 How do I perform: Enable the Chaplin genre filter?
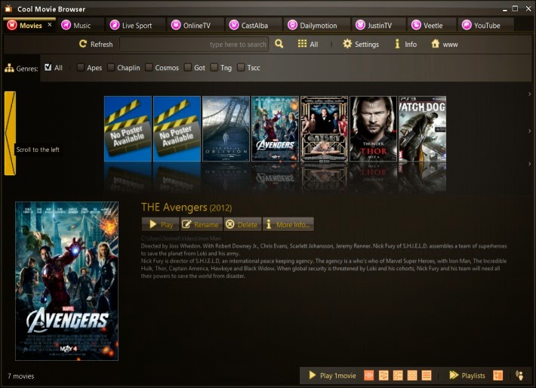[111, 67]
